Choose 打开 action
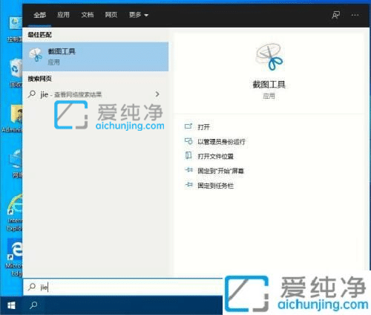371x315 pixels. point(204,127)
